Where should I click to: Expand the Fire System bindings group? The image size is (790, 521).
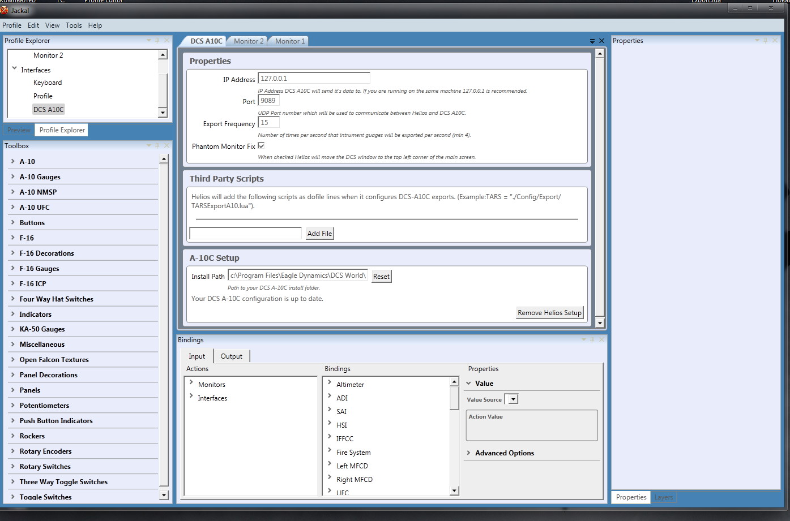(x=330, y=450)
